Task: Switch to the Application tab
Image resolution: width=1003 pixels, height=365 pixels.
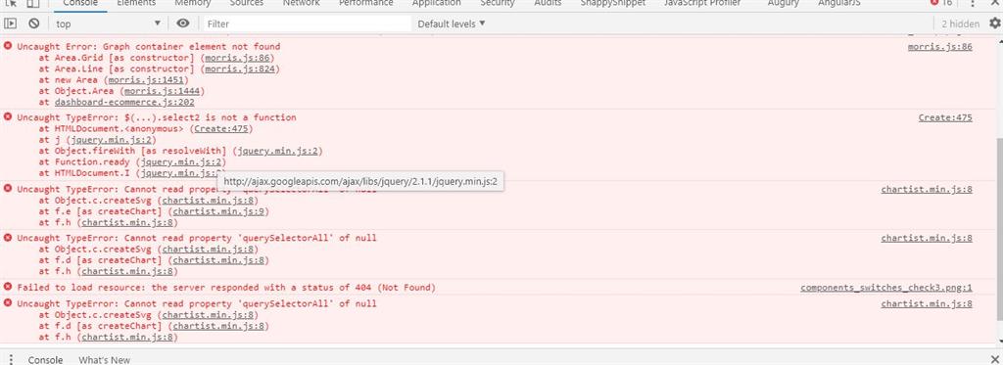Action: click(437, 3)
